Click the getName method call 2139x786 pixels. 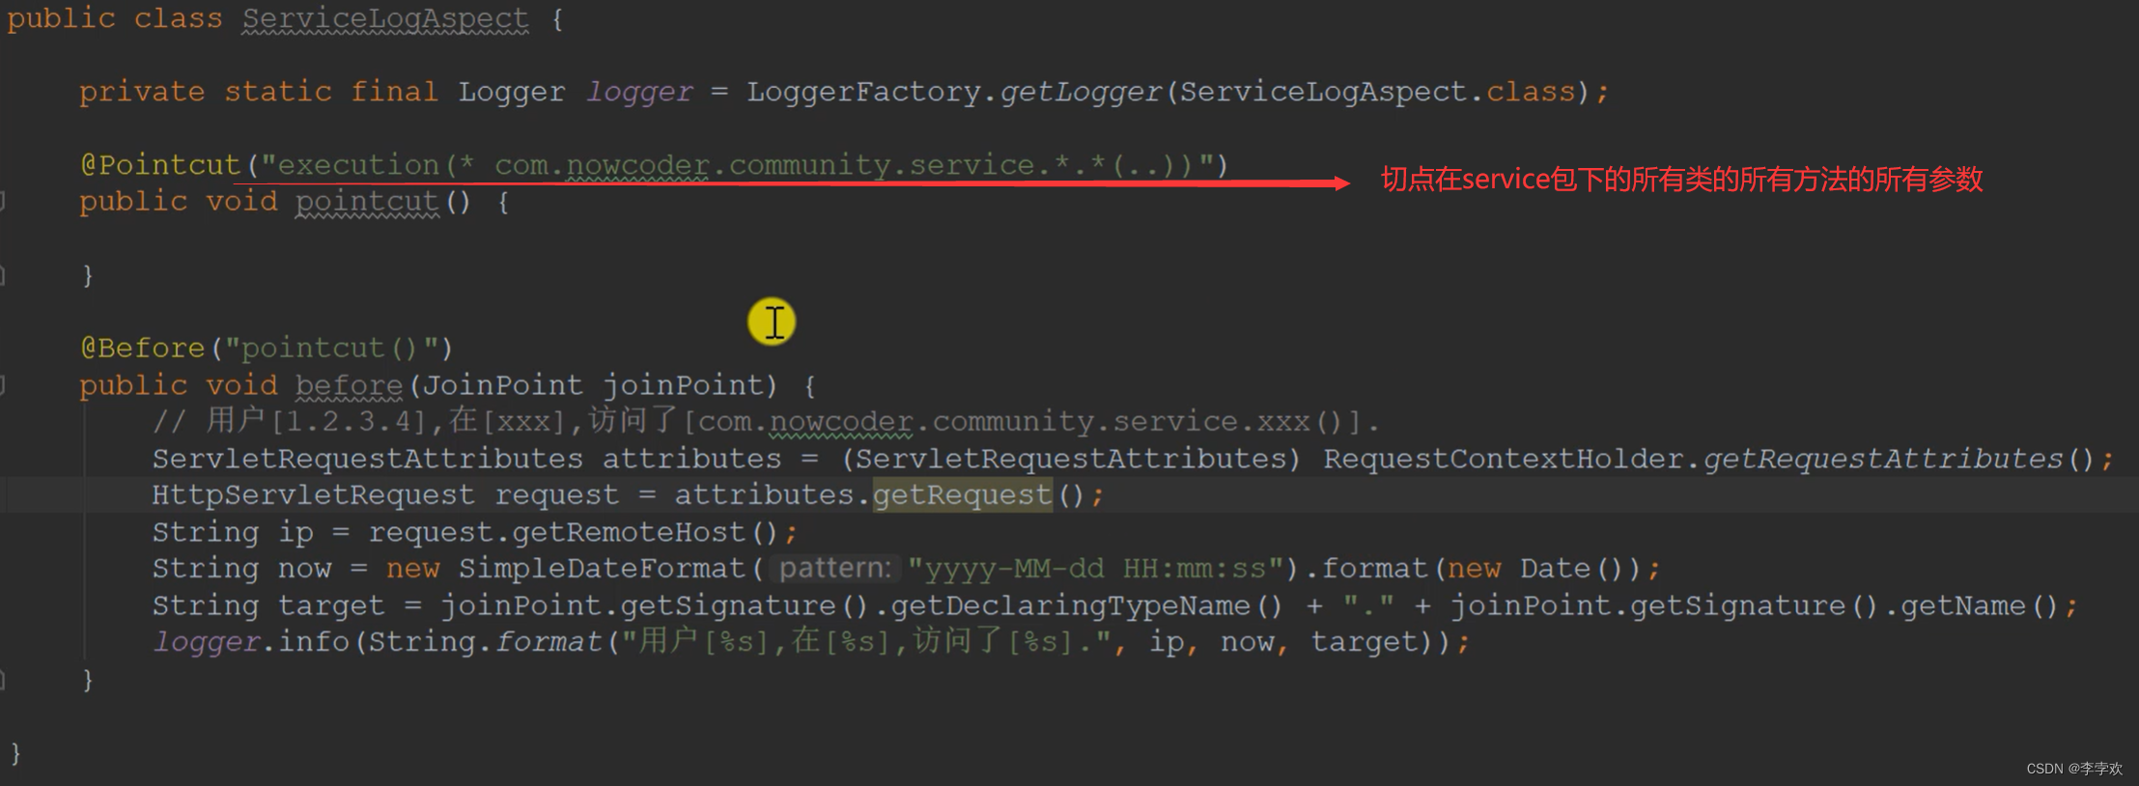(x=1963, y=605)
